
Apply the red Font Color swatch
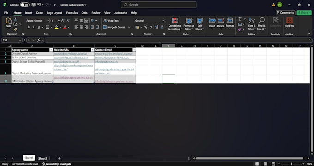(65, 27)
